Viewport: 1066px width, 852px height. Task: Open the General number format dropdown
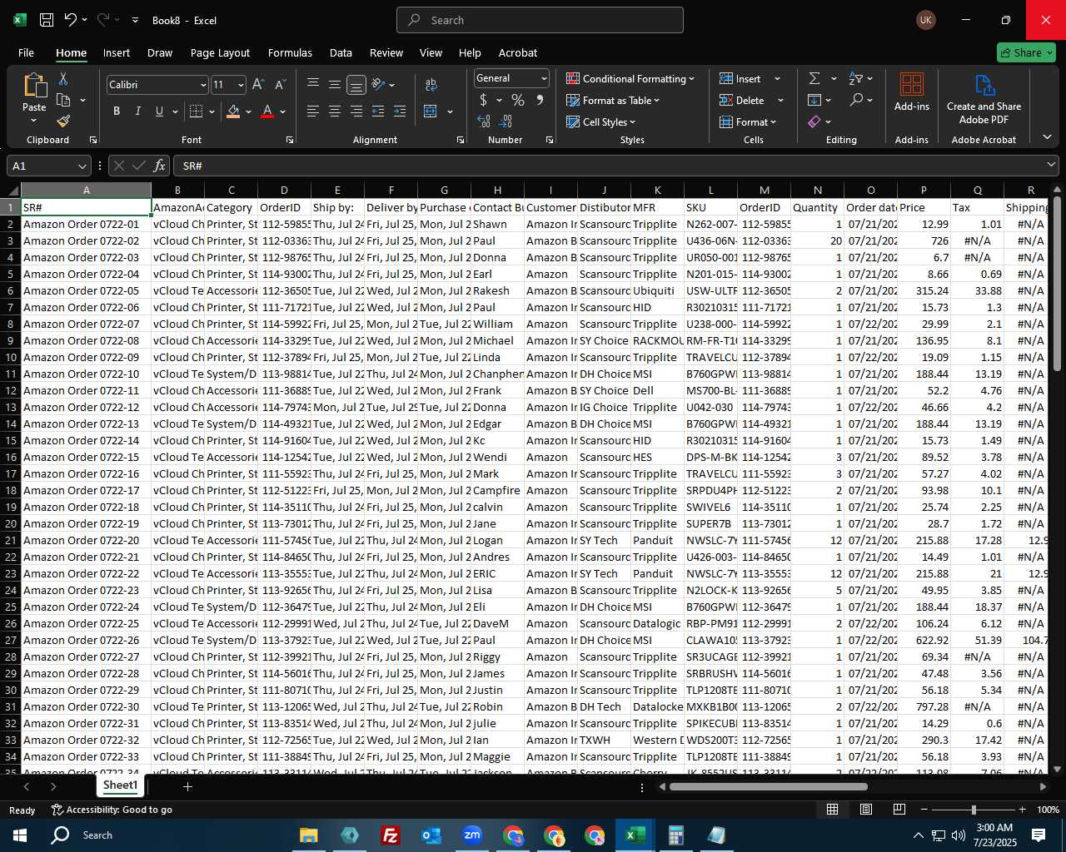point(544,78)
